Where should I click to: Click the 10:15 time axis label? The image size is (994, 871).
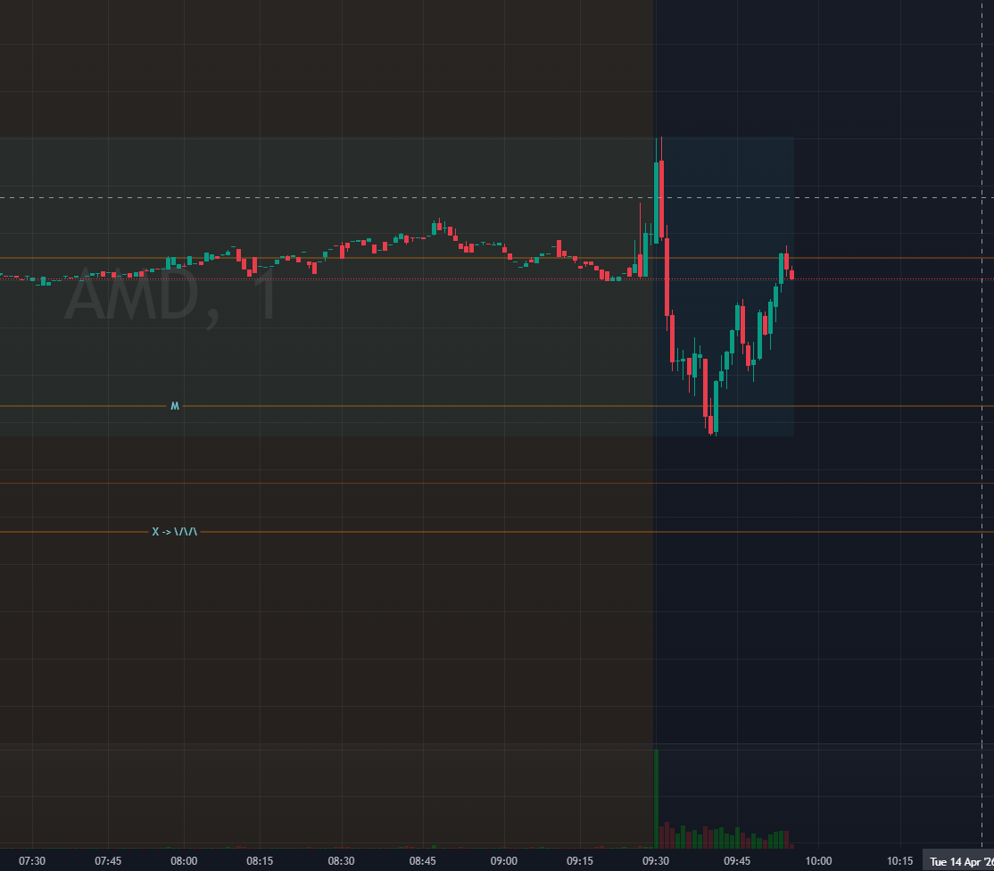click(900, 861)
